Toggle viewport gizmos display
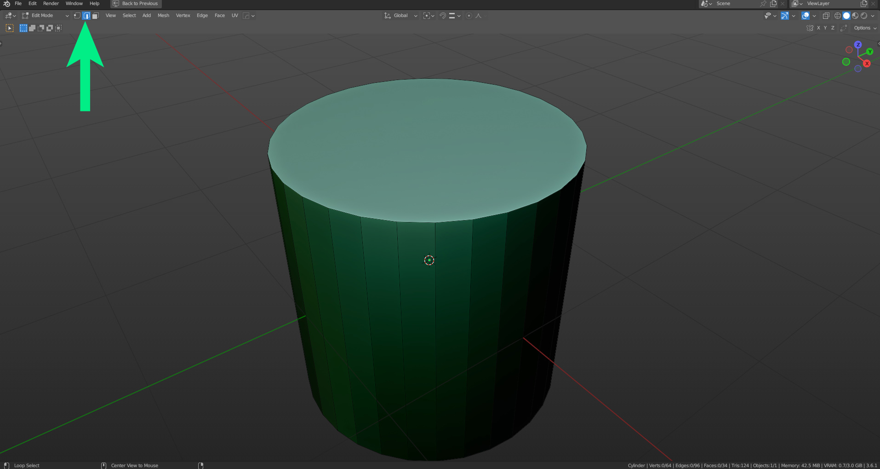Viewport: 880px width, 469px height. [785, 16]
